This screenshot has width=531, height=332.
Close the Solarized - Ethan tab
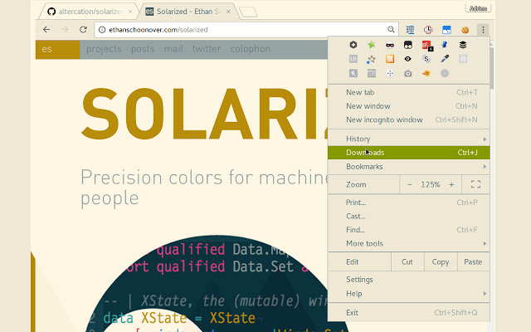click(x=229, y=12)
